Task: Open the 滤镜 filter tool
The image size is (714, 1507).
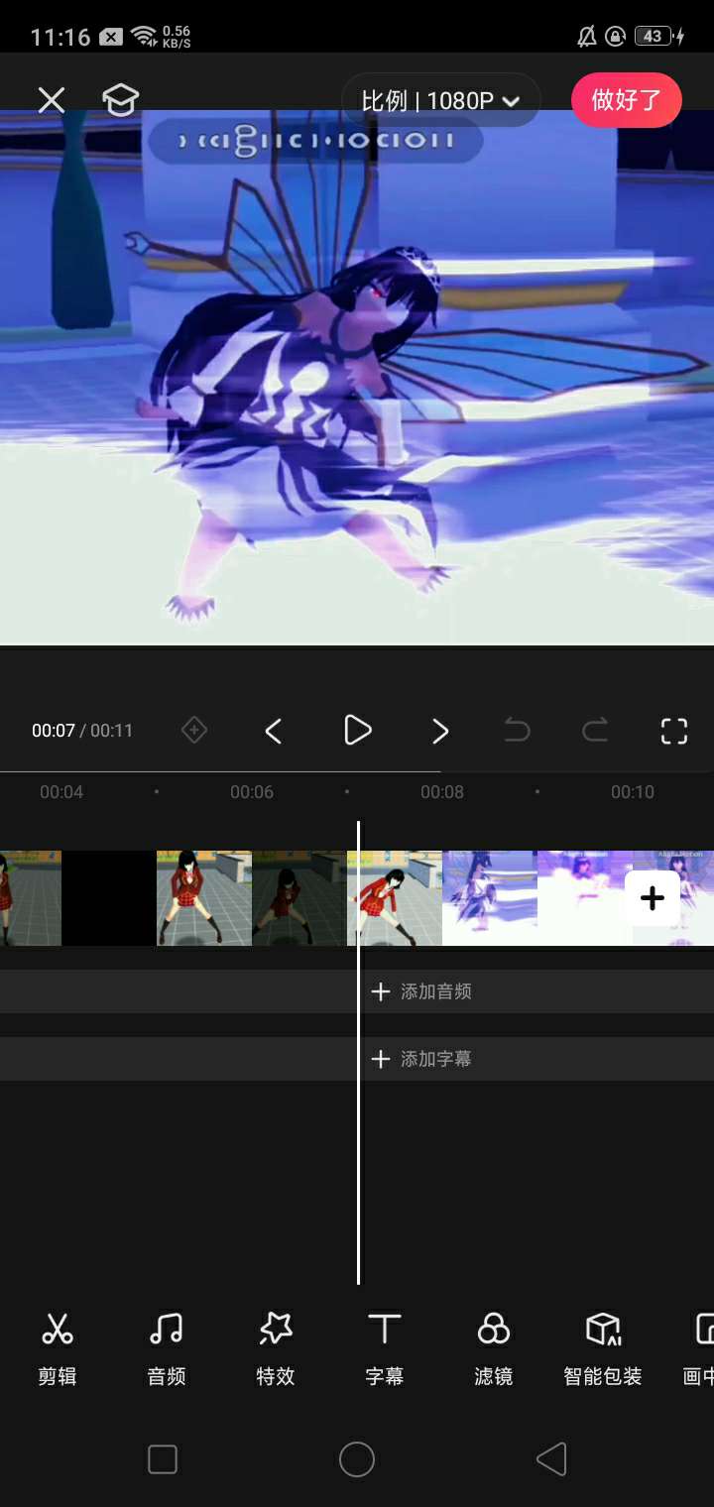Action: click(494, 1348)
